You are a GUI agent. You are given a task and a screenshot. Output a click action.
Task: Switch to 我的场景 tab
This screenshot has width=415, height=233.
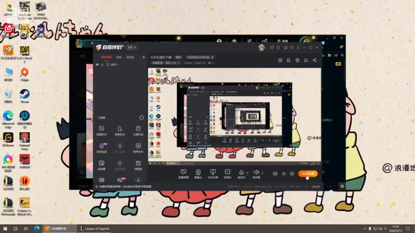tap(106, 57)
